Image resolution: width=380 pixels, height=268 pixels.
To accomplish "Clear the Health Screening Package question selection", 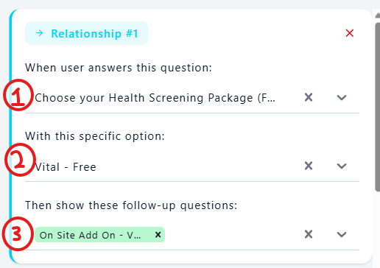I will [x=309, y=97].
